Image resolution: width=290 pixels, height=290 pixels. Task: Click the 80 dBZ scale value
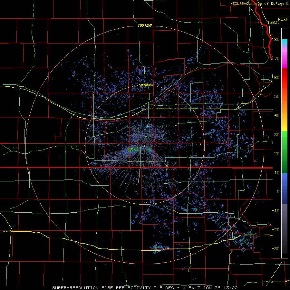point(277,40)
